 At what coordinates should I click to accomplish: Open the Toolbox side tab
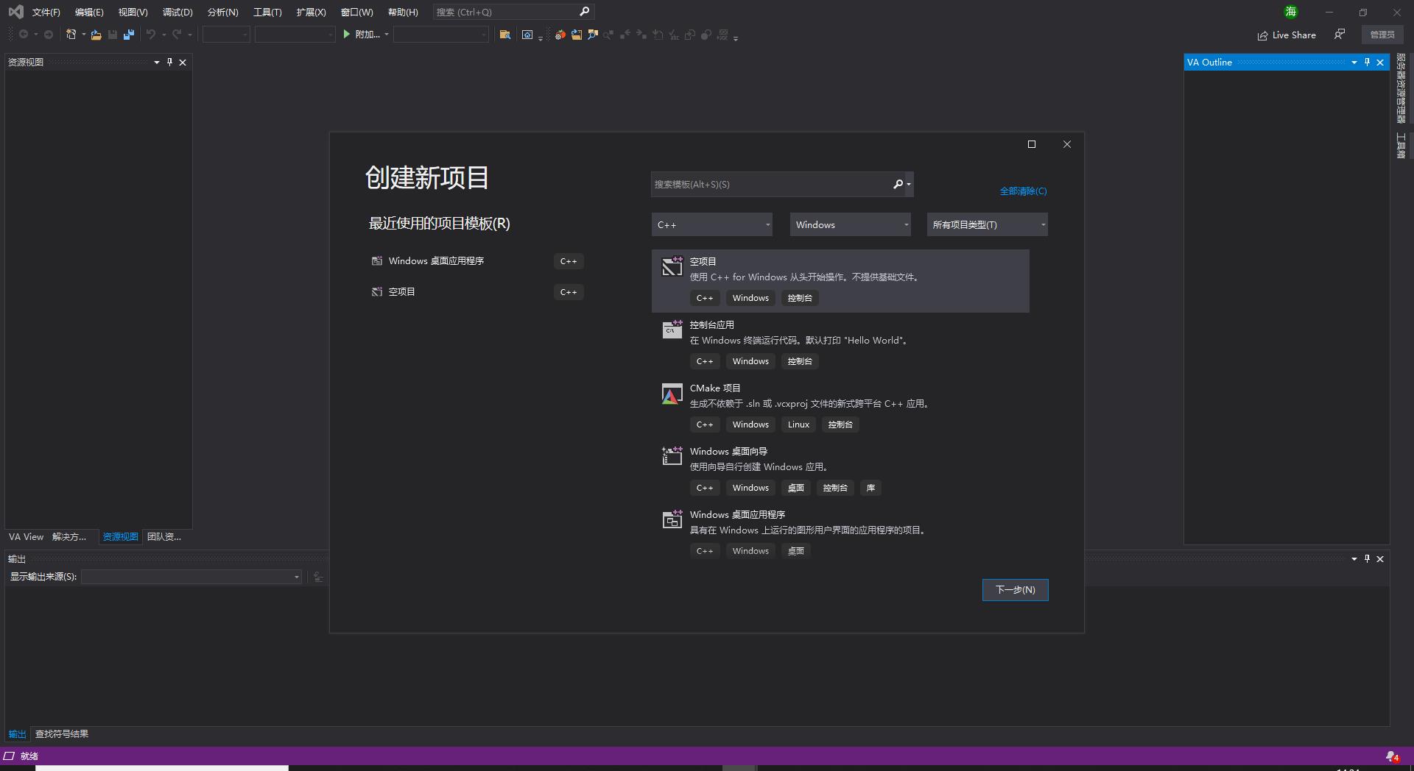pyautogui.click(x=1401, y=146)
